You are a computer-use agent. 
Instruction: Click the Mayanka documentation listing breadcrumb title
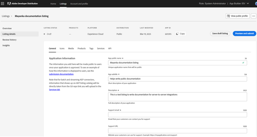tap(32, 16)
